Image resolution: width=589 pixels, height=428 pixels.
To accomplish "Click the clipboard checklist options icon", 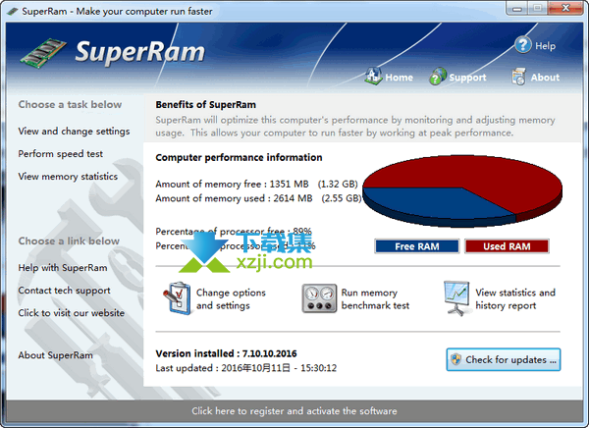I will (178, 298).
